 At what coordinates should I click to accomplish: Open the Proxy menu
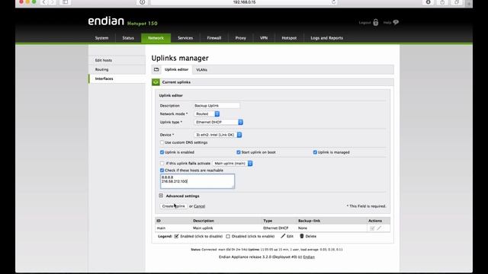(x=241, y=38)
